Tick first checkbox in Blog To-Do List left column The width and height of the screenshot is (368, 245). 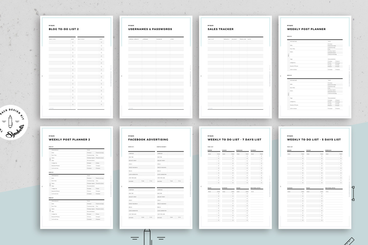[73, 42]
